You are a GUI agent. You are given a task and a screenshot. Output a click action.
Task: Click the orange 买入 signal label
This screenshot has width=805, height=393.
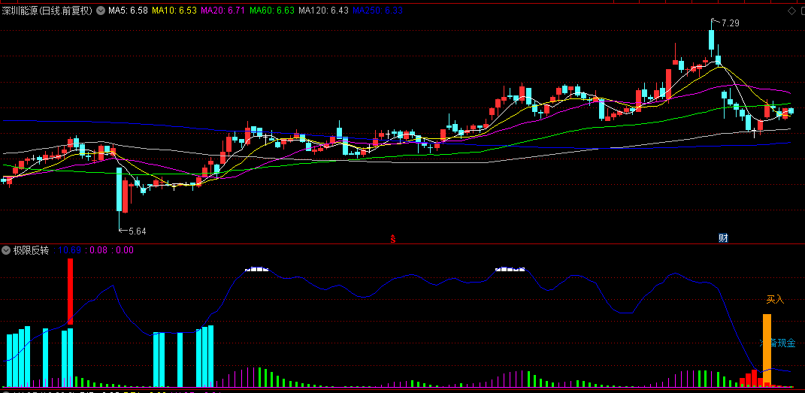(x=775, y=299)
